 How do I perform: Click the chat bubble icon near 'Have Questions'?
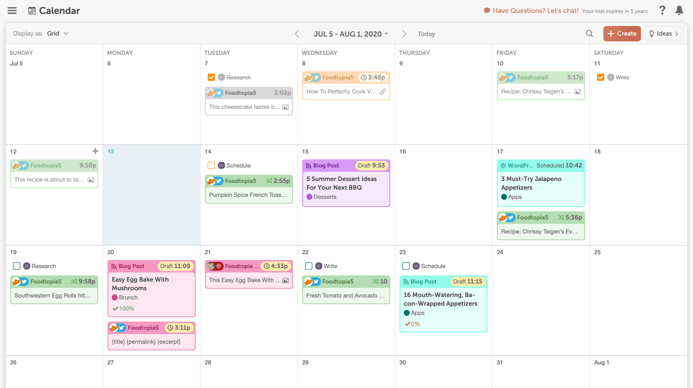pos(486,10)
